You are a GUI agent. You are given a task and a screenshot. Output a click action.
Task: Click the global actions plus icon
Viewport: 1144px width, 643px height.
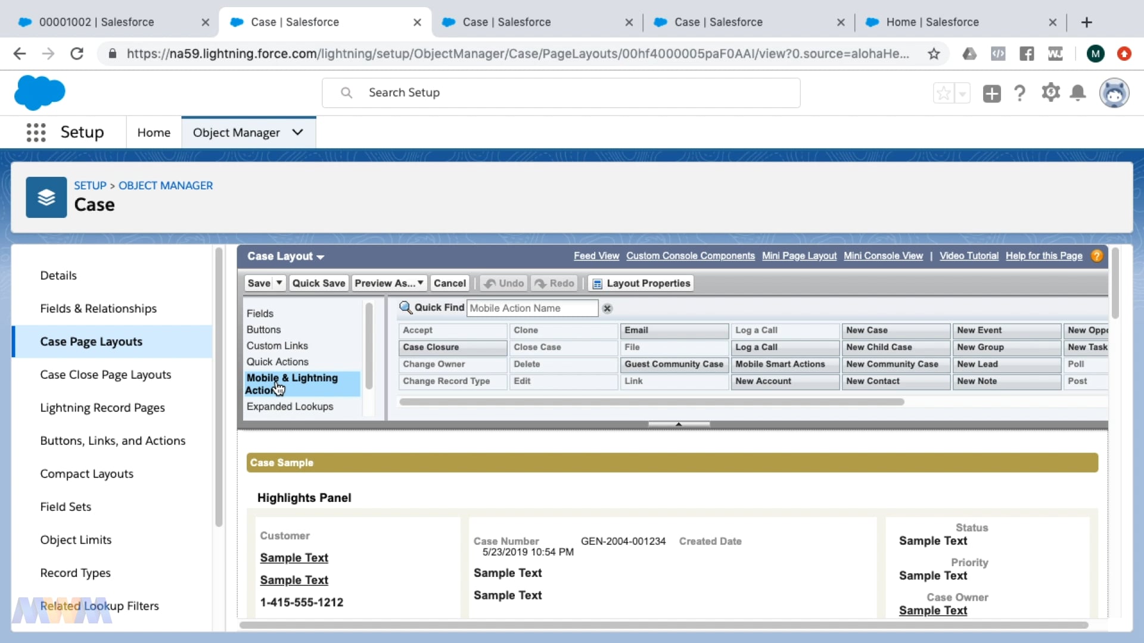point(991,93)
